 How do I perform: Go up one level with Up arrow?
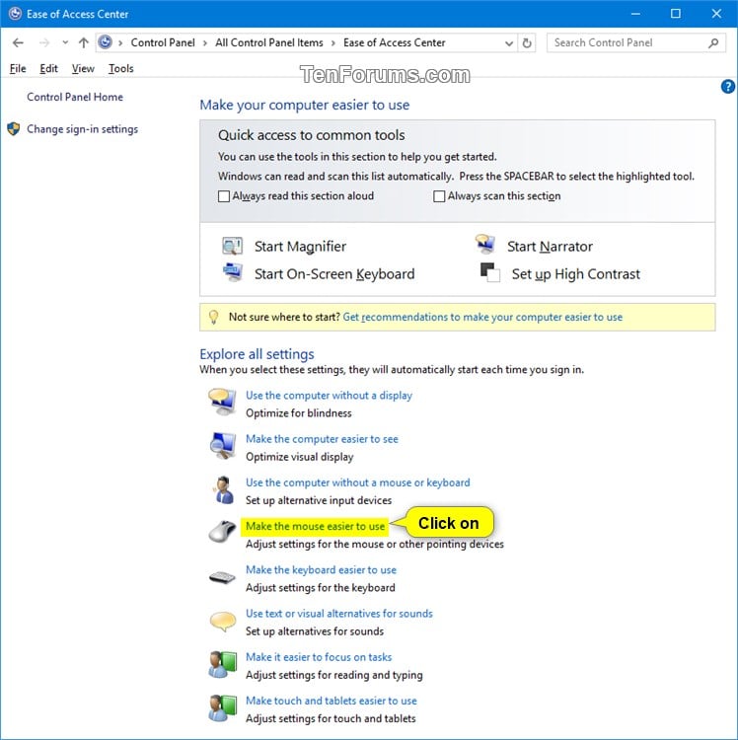(84, 43)
